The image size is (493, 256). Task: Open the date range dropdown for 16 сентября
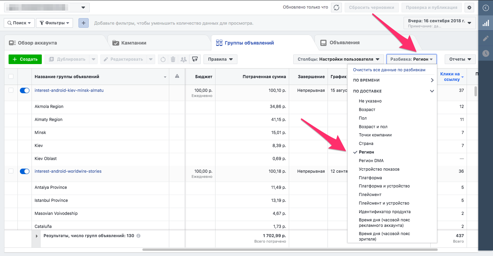pyautogui.click(x=440, y=23)
